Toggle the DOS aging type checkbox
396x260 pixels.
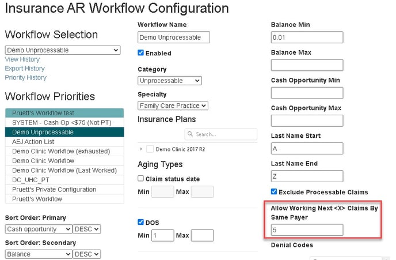point(141,222)
